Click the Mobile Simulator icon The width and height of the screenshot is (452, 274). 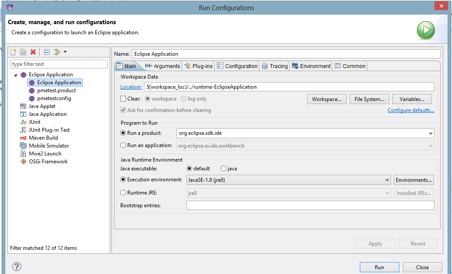pyautogui.click(x=23, y=146)
